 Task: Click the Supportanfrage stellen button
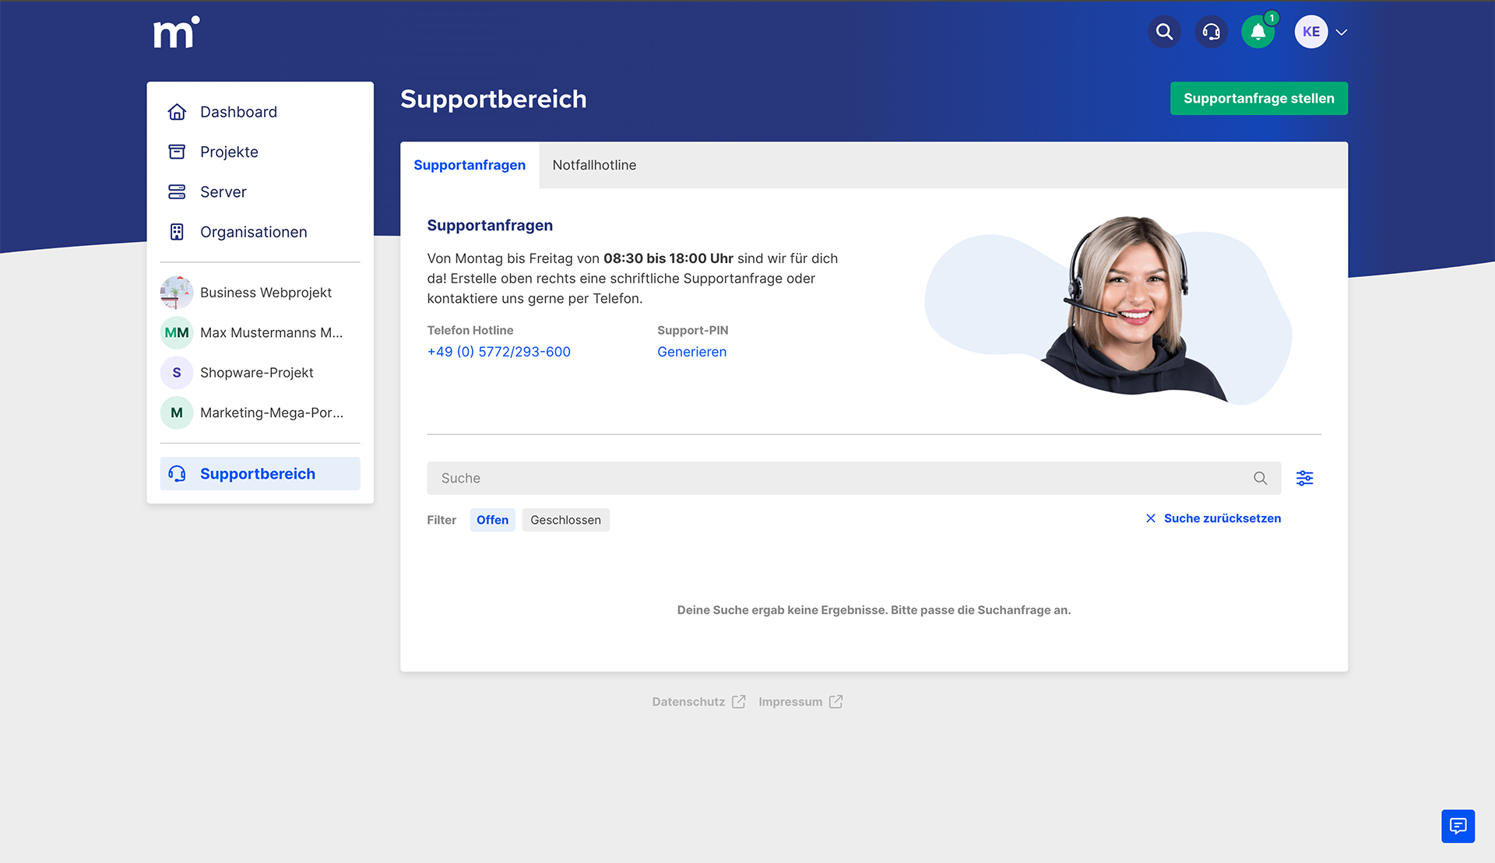1258,98
